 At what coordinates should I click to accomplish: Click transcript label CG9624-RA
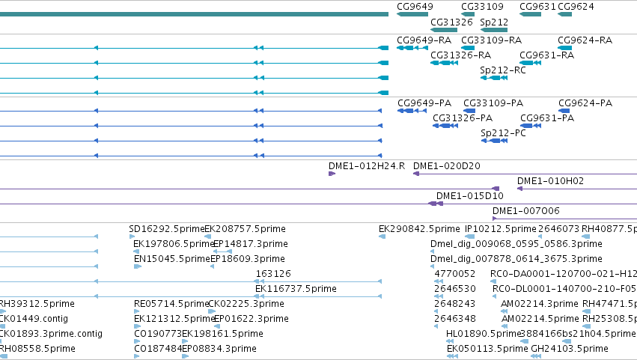click(585, 40)
